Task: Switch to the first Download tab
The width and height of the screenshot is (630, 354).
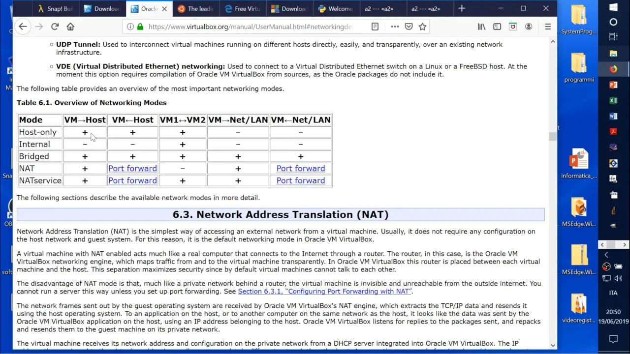Action: coord(103,8)
